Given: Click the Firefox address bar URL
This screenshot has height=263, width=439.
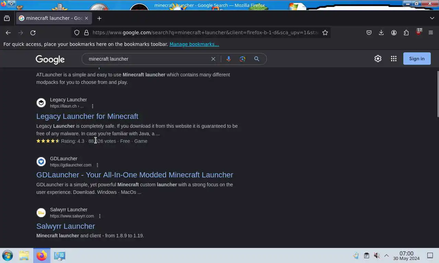Looking at the screenshot, I should [x=205, y=33].
